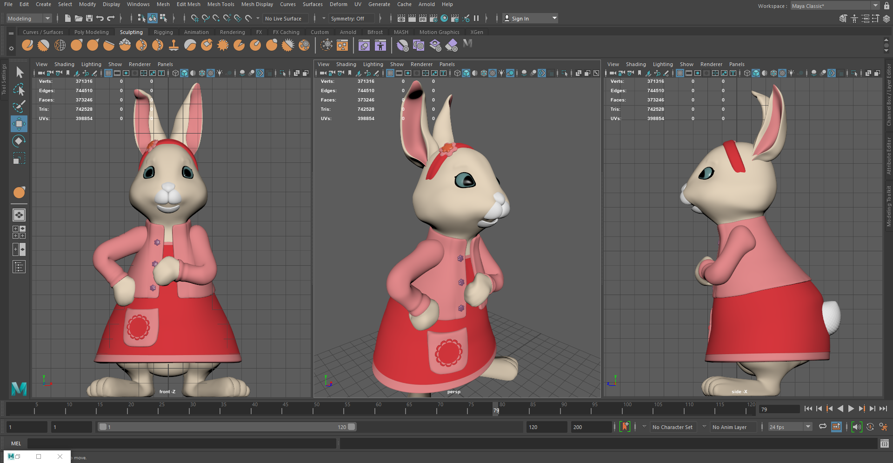The image size is (893, 463).
Task: Choose the Smooth sculpting brush from the shelf
Action: 43,45
